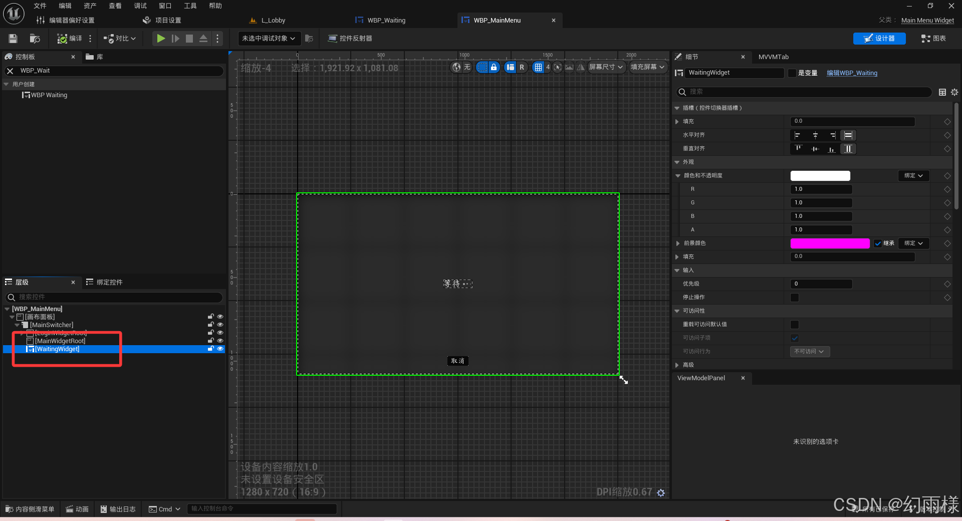The width and height of the screenshot is (962, 521).
Task: Open 对比 diff dropdown
Action: pyautogui.click(x=119, y=39)
